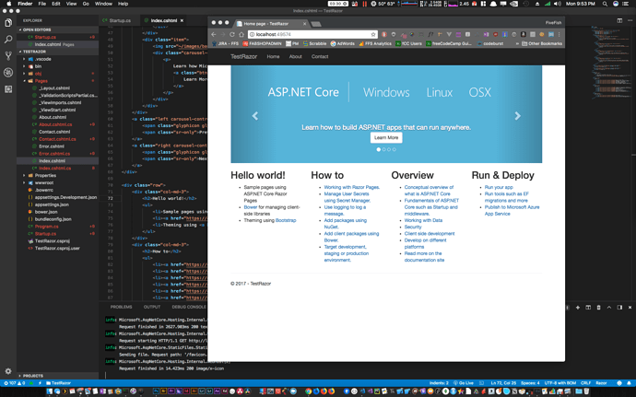Click the previous arrow on the carousel

tap(255, 116)
